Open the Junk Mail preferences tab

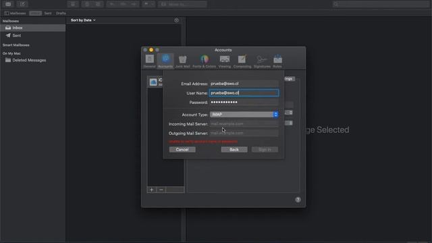[182, 61]
